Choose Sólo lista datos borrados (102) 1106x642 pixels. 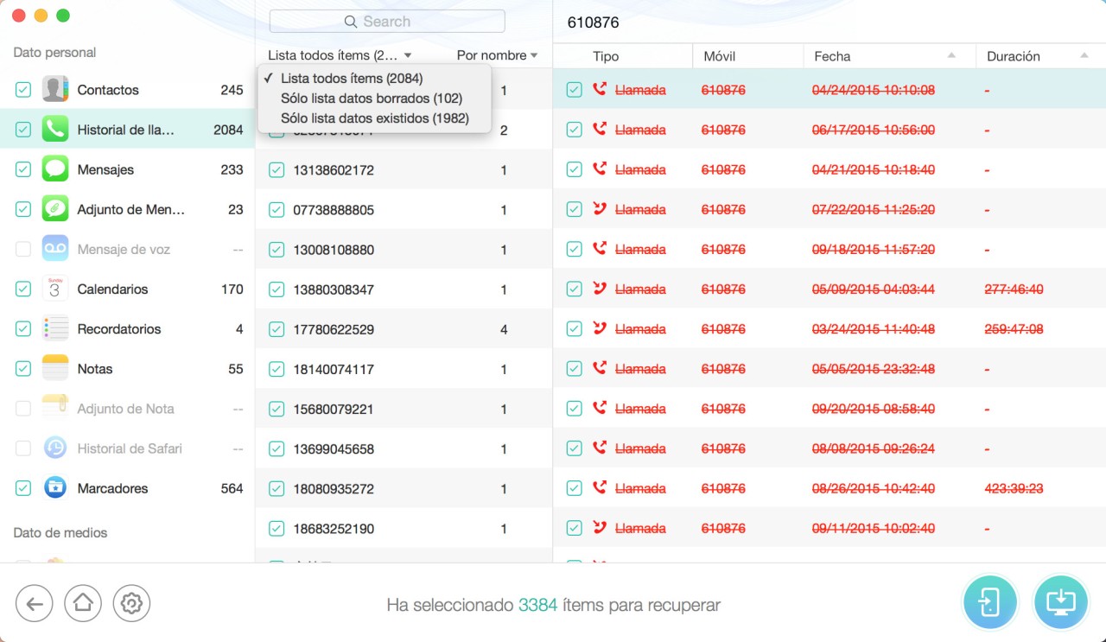372,99
